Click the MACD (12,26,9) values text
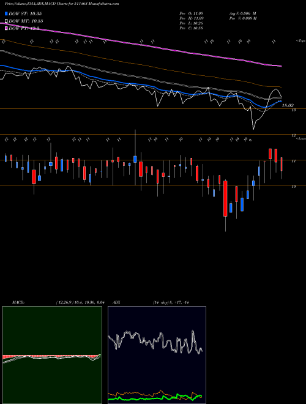The height and width of the screenshot is (404, 306). pyautogui.click(x=80, y=302)
